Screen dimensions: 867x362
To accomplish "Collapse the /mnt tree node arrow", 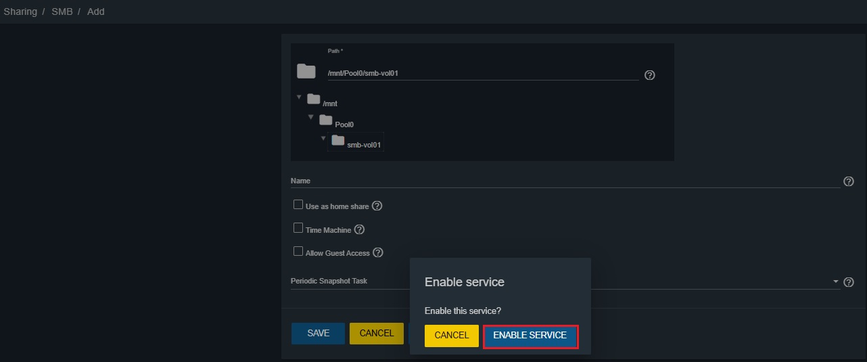I will tap(299, 97).
